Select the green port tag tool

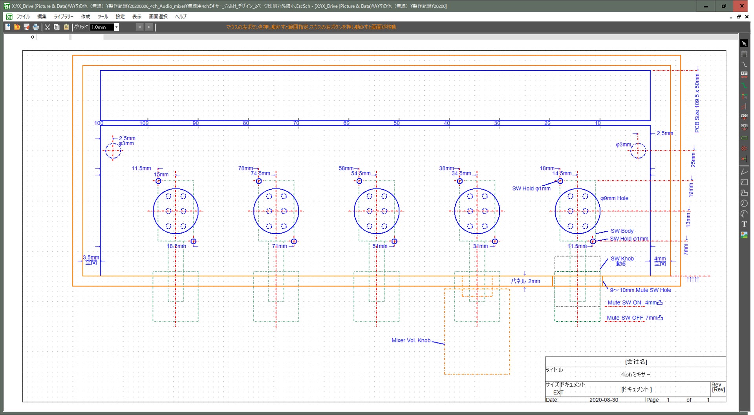(x=744, y=138)
